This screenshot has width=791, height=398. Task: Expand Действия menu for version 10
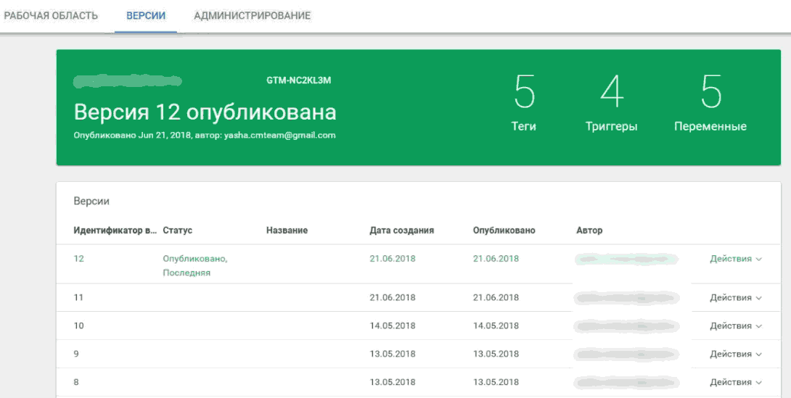[736, 326]
